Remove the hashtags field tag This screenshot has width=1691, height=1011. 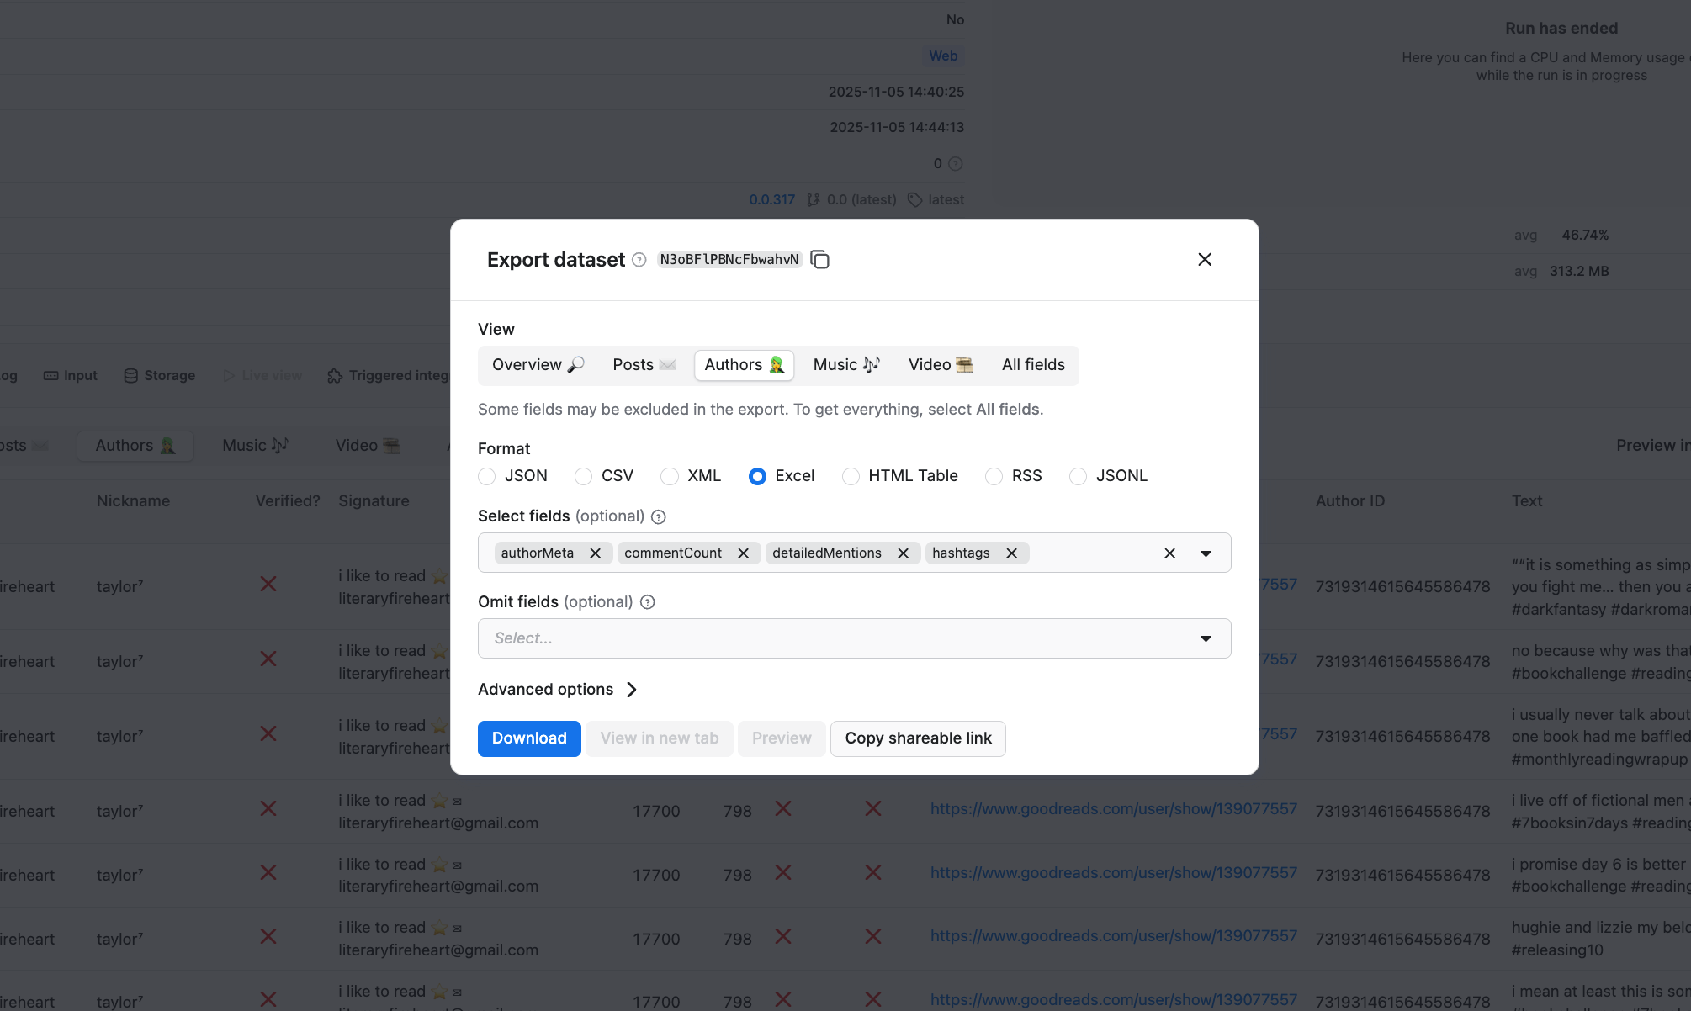pyautogui.click(x=1011, y=553)
